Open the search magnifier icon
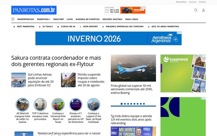Viewport: 217px width, 136px height. click(x=196, y=10)
